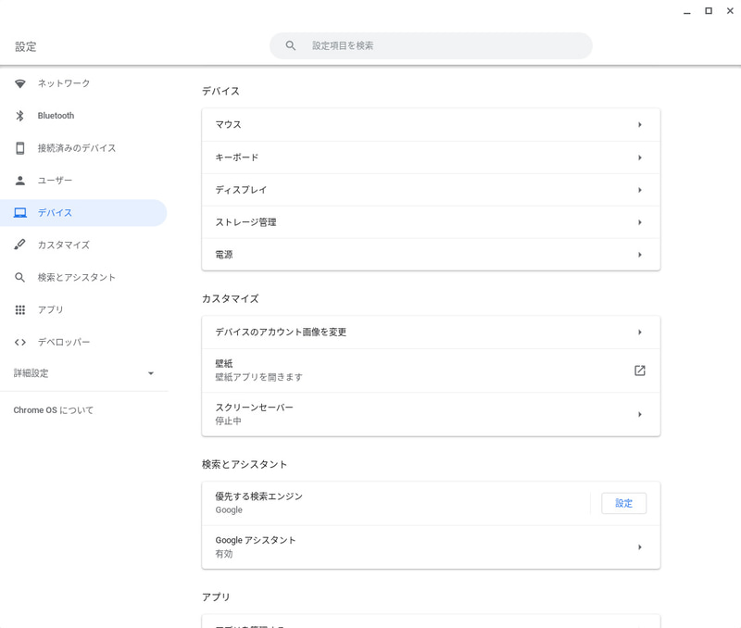Open スクリーンセーバー settings row arrow
741x628 pixels.
[640, 414]
